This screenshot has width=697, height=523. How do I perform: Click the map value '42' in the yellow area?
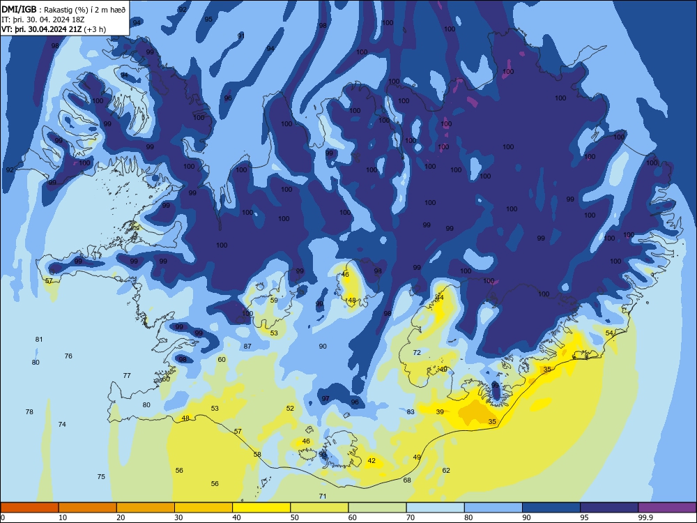(372, 461)
